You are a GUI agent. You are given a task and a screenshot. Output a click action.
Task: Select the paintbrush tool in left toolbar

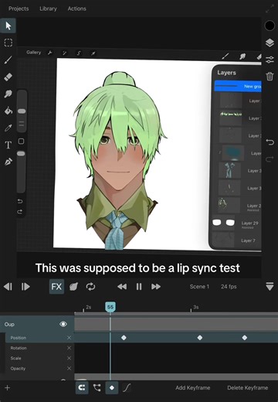(8, 60)
